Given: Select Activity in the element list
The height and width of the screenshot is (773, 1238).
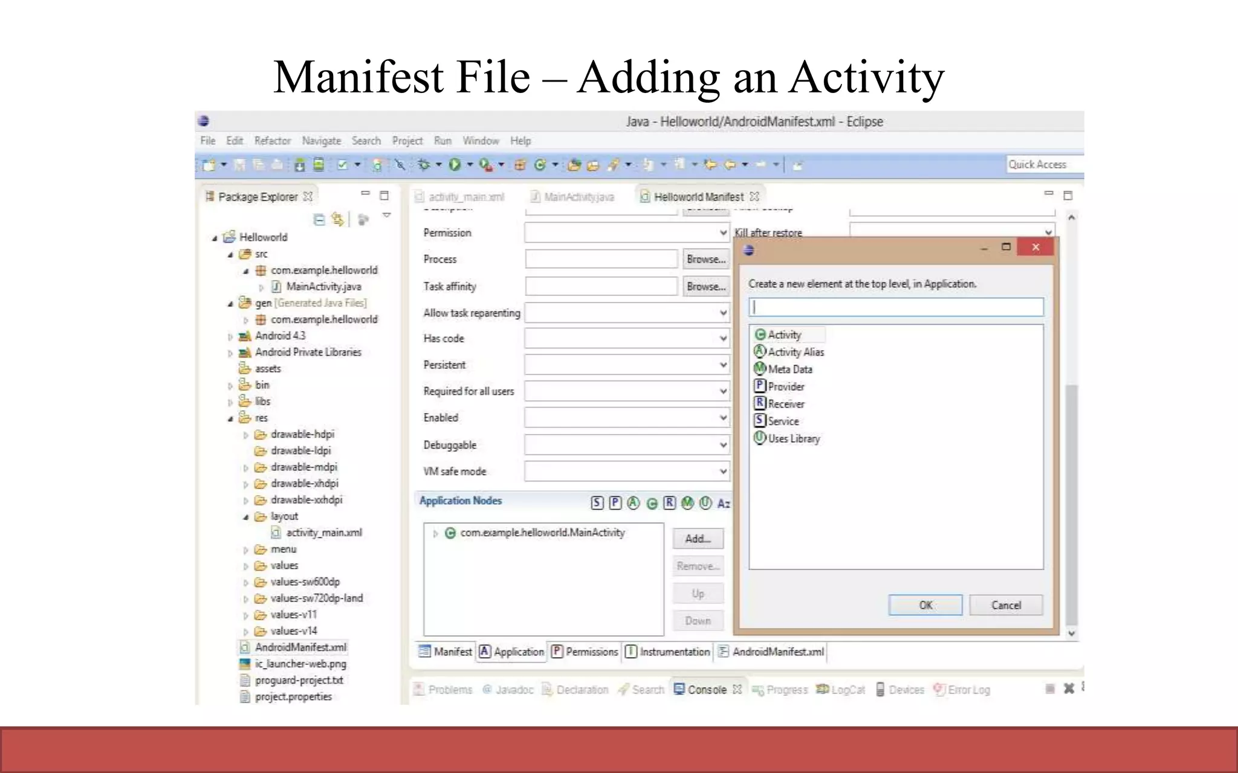Looking at the screenshot, I should click(784, 335).
